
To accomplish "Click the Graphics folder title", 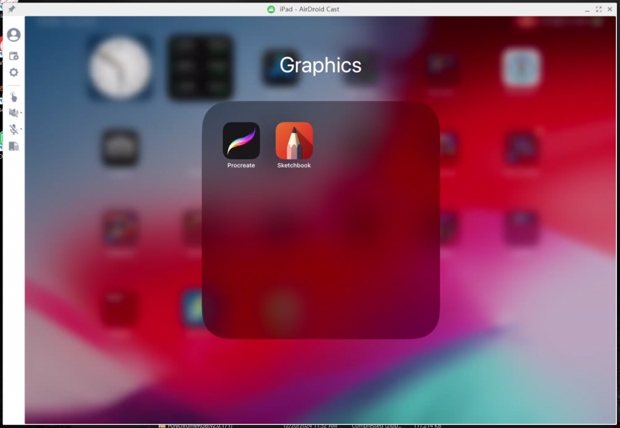I will (320, 65).
